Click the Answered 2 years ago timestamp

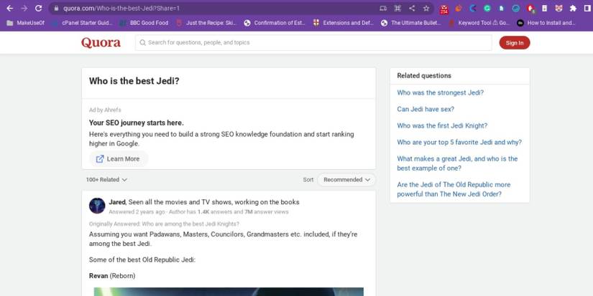[137, 212]
